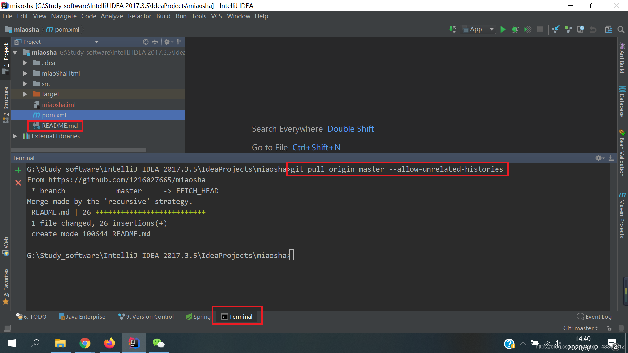Click the Windows Start button
Screen dimensions: 628x353
(12, 343)
